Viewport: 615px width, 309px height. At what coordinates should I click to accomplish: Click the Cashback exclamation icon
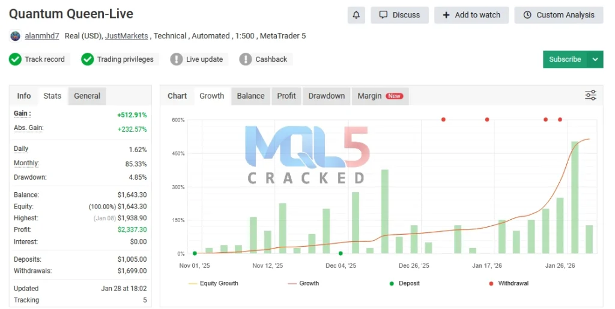click(x=246, y=59)
